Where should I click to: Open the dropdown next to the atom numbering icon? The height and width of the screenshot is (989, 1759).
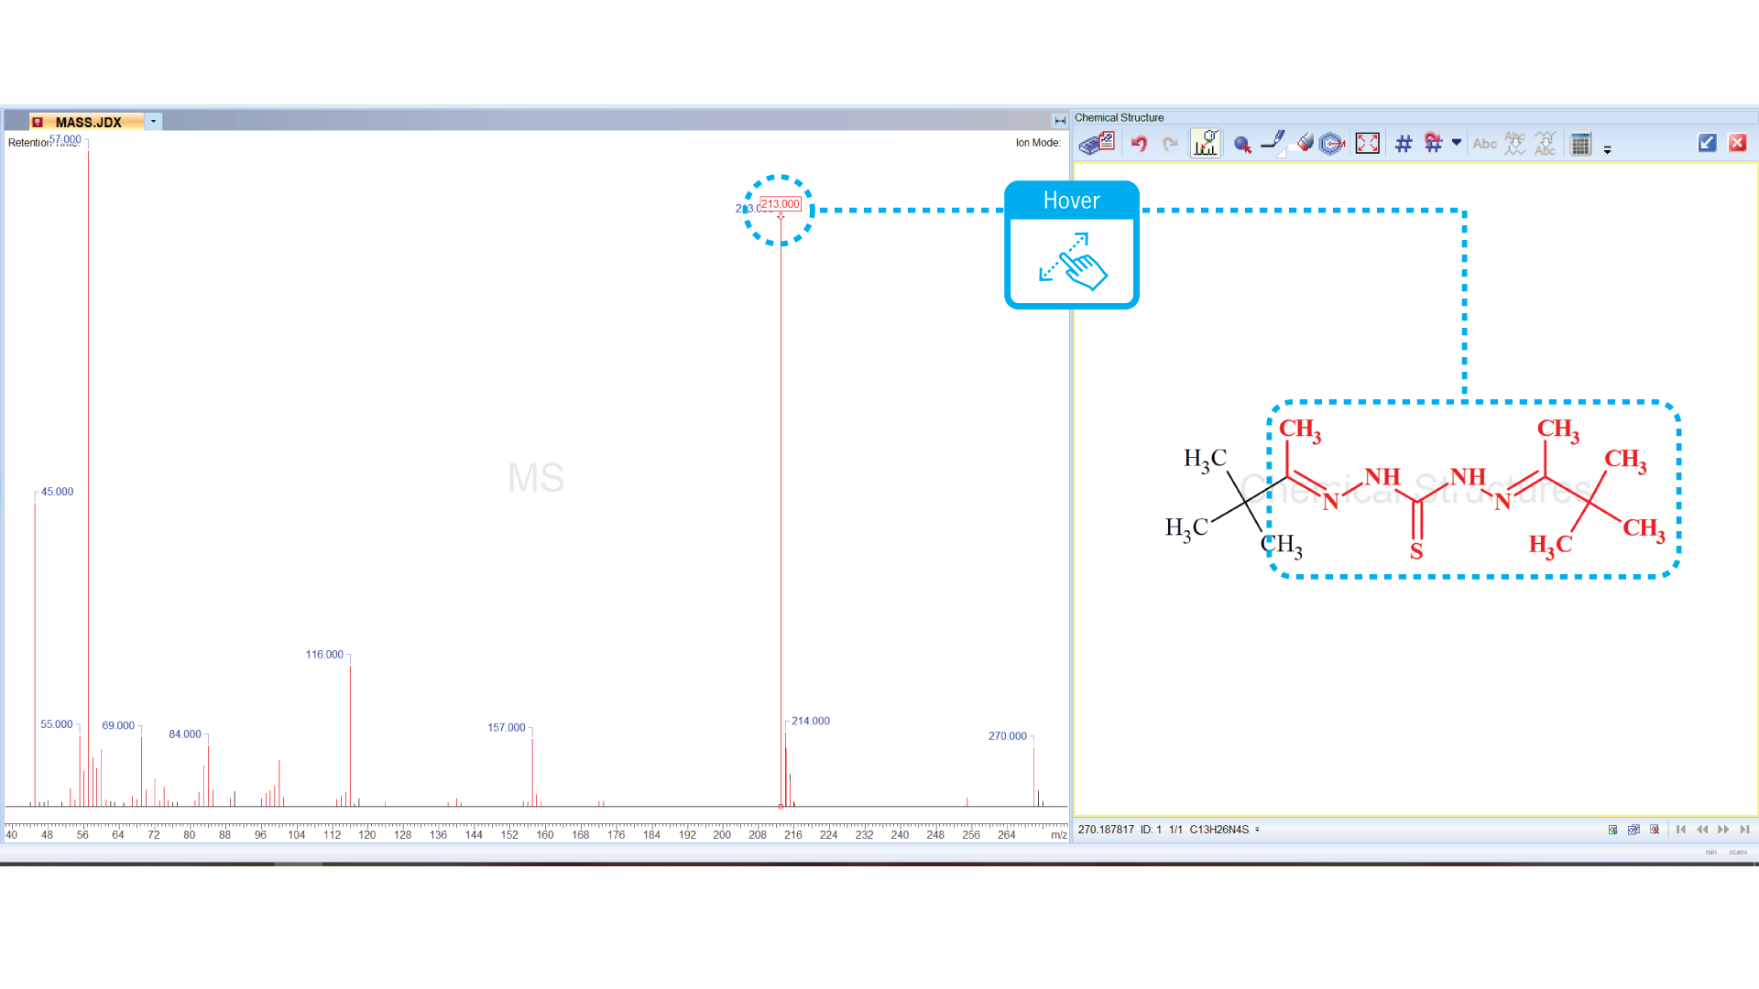[x=1458, y=144]
